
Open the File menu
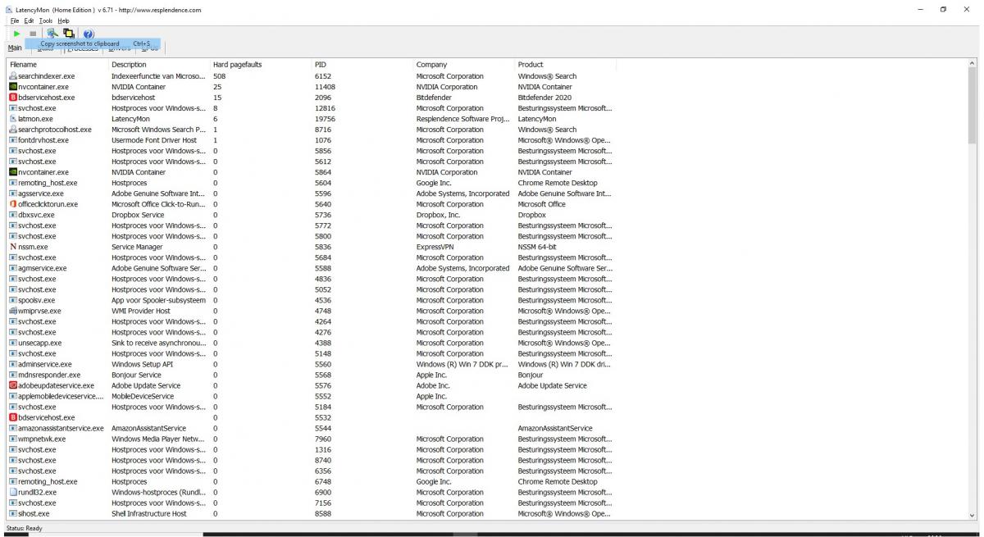point(15,20)
